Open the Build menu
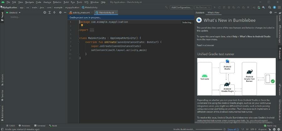This screenshot has width=282, height=131. point(66,2)
